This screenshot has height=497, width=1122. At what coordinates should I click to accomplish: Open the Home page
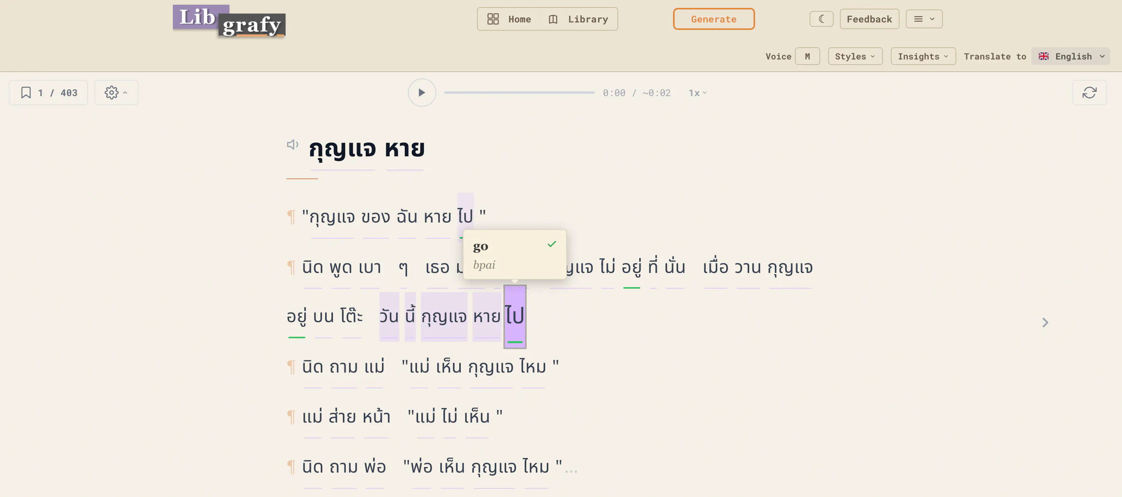pos(509,19)
